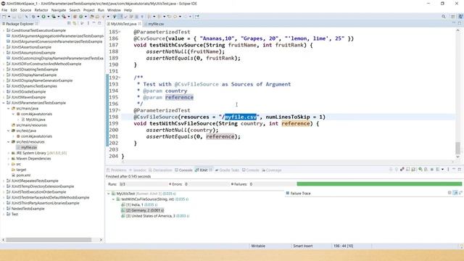Open the Help menu
This screenshot has height=261, width=464.
(128, 10)
